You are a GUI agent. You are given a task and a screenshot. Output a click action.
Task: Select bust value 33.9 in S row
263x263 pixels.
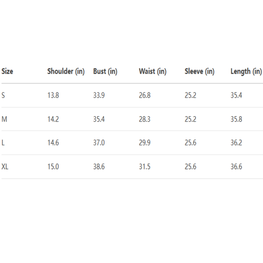pyautogui.click(x=99, y=95)
